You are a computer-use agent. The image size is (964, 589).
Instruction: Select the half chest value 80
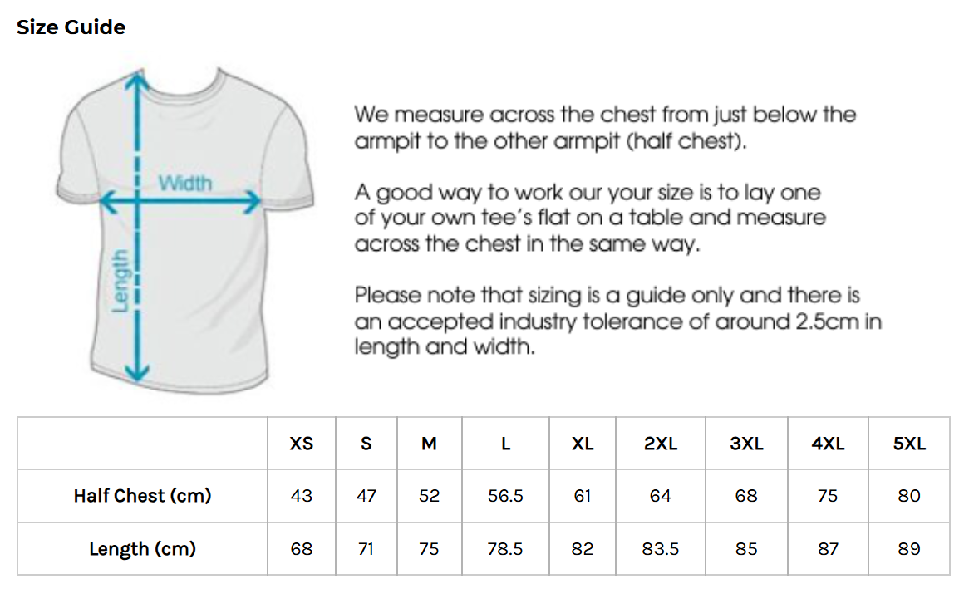(x=909, y=496)
